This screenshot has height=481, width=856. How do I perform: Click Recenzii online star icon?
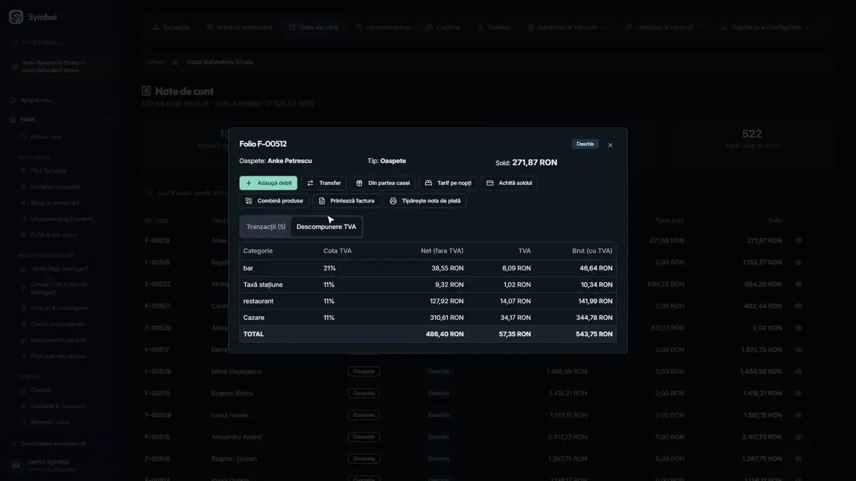point(24,422)
